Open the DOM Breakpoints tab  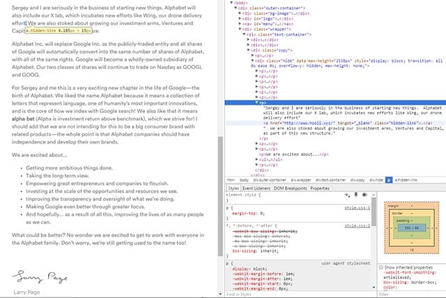[x=290, y=188]
